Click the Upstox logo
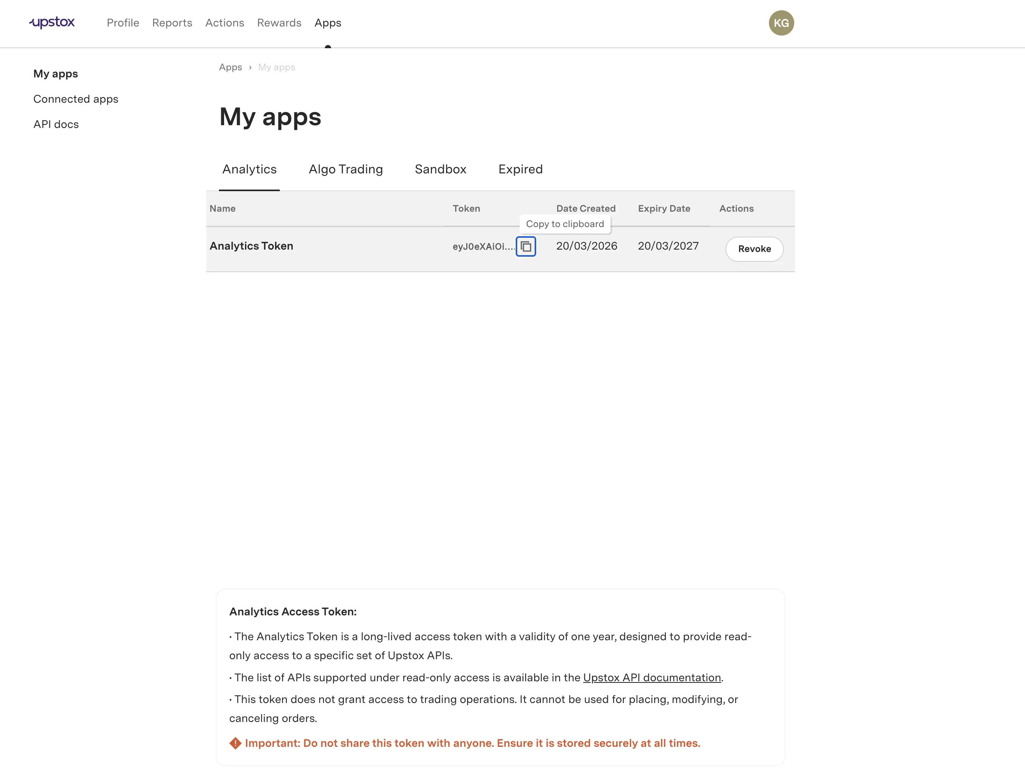The height and width of the screenshot is (782, 1025). pos(52,23)
